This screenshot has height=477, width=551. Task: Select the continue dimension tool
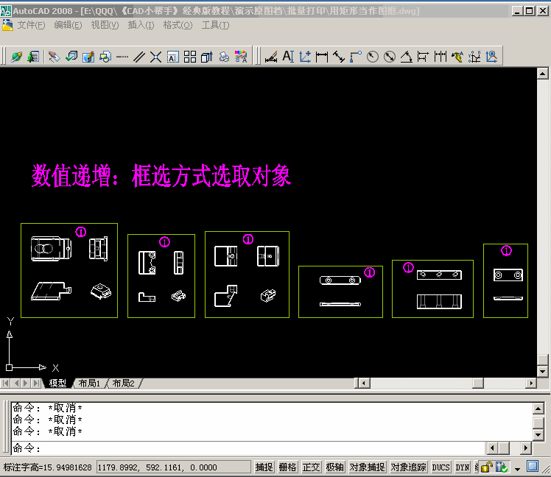[x=440, y=57]
